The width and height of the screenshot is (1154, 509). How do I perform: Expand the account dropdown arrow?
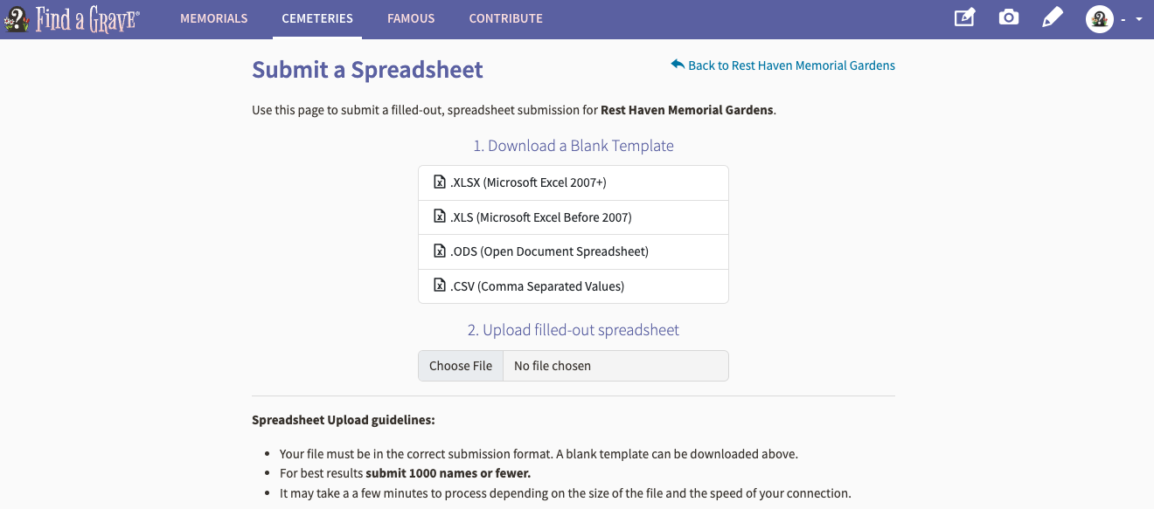1138,19
